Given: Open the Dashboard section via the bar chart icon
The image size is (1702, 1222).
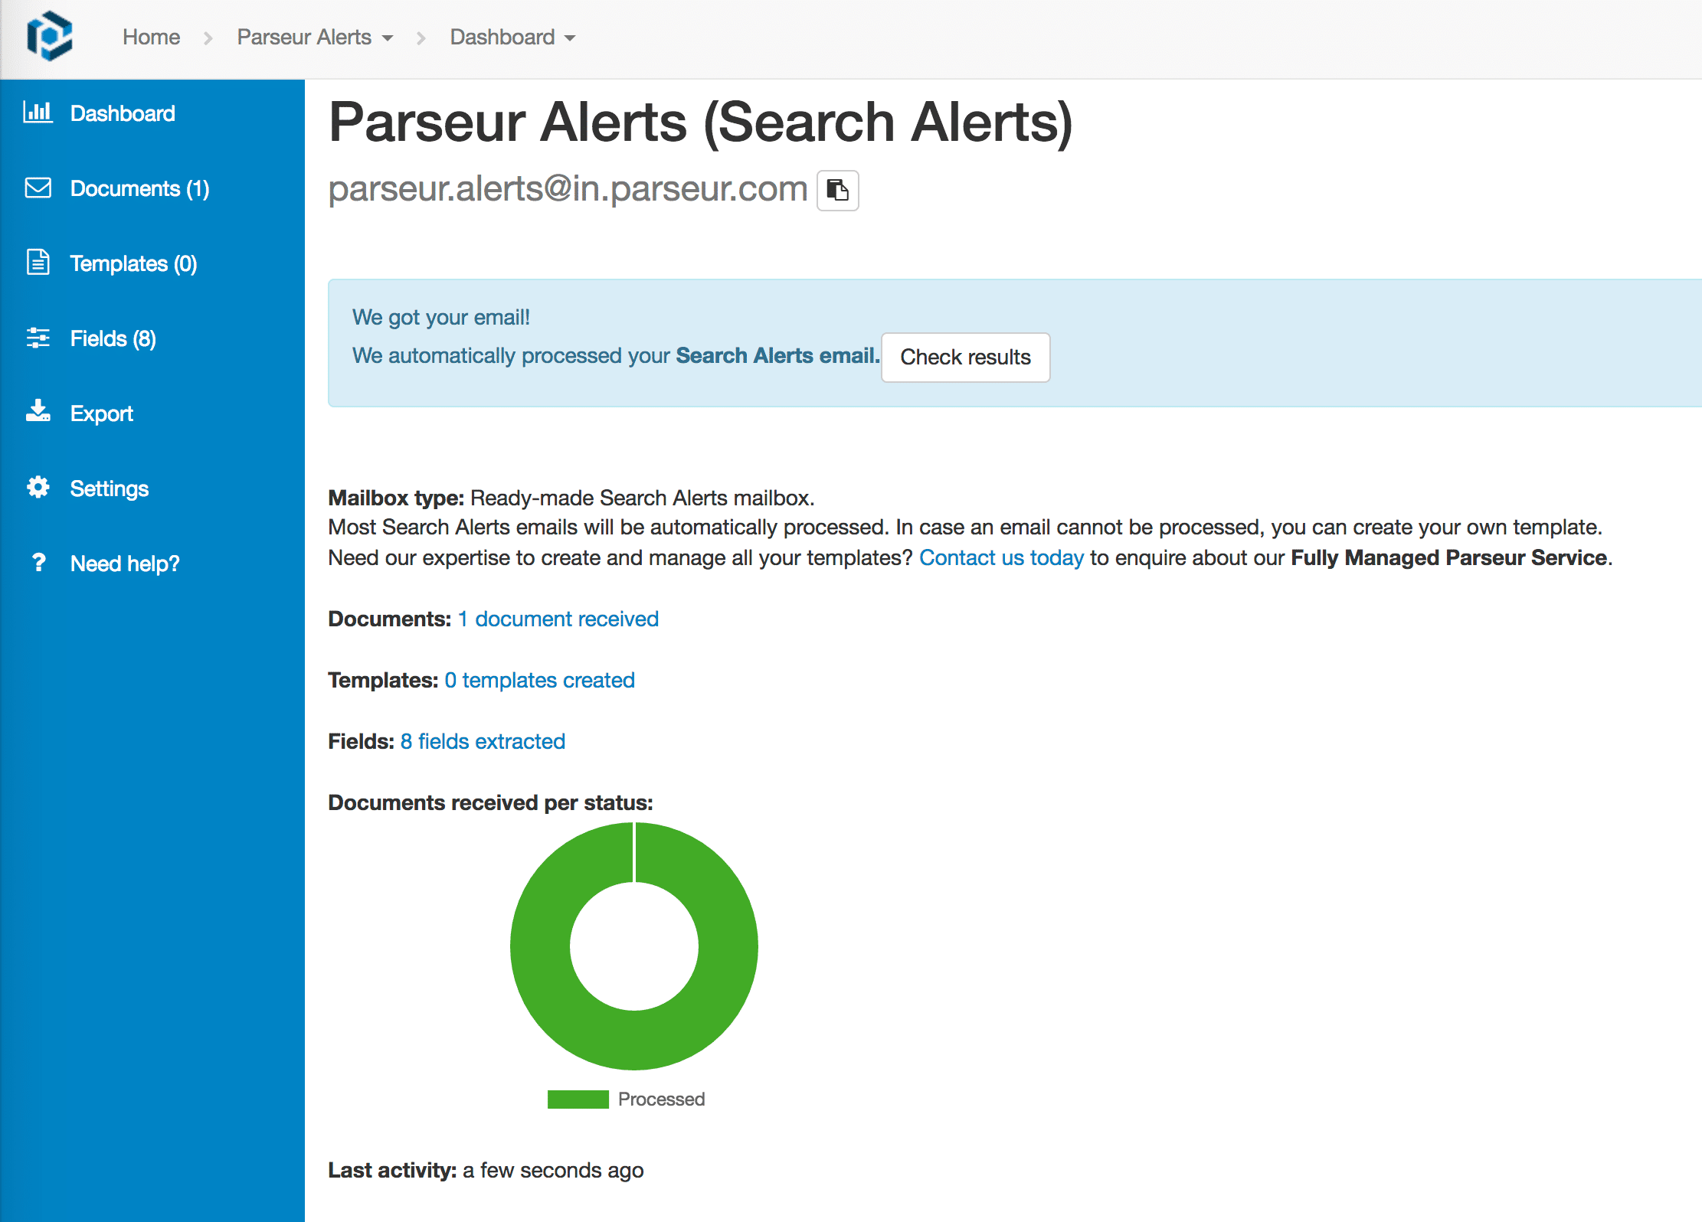Looking at the screenshot, I should (38, 113).
